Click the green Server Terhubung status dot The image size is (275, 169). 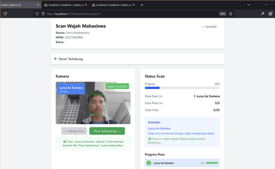click(x=55, y=59)
